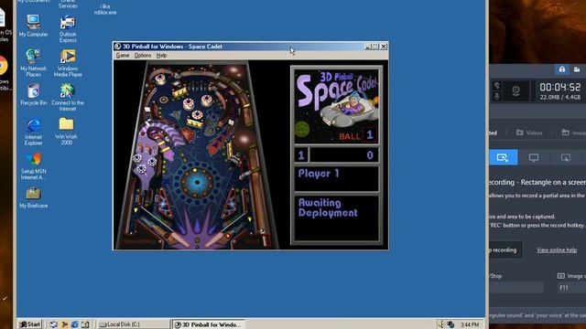This screenshot has width=586, height=329.
Task: Click the stop recording button
Action: [x=505, y=249]
